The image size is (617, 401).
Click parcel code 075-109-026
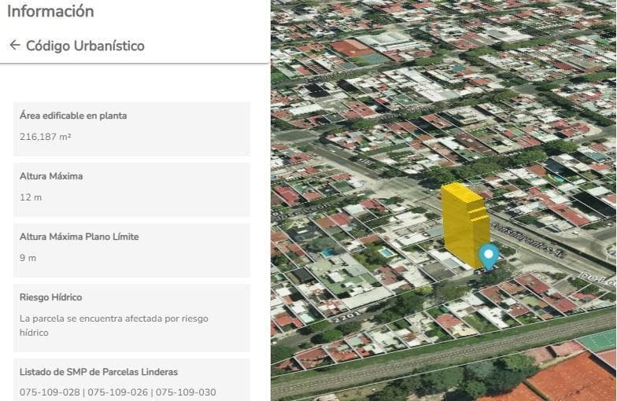pyautogui.click(x=117, y=392)
